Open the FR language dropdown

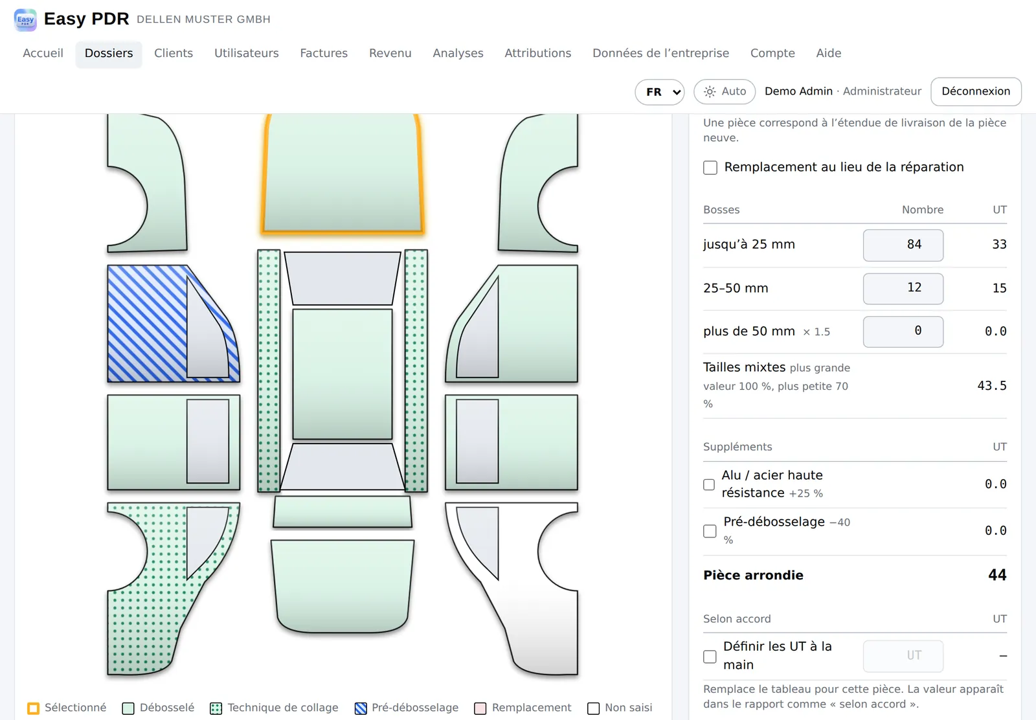pos(660,92)
